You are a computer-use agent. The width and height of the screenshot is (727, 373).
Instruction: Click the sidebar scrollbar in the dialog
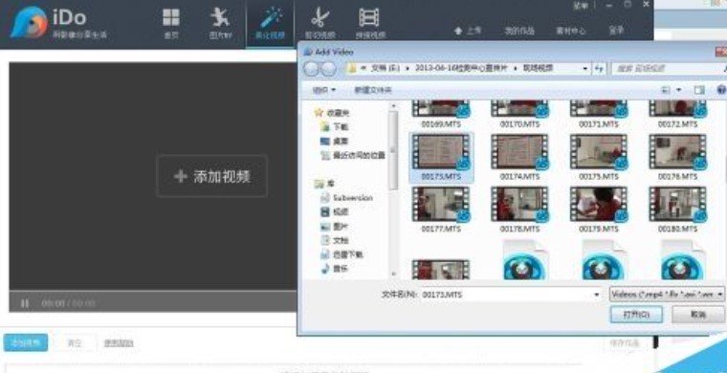pyautogui.click(x=393, y=150)
